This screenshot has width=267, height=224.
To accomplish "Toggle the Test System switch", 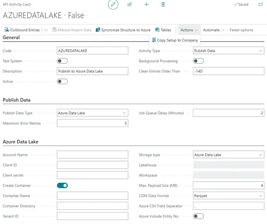I will 63,61.
